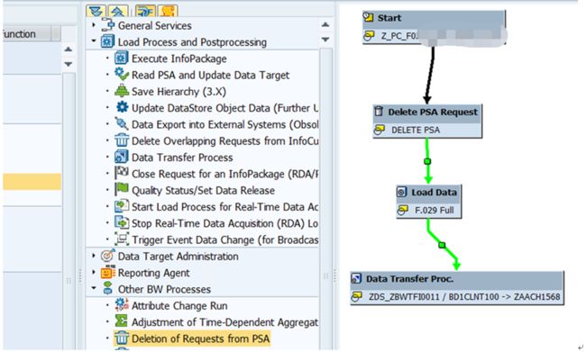This screenshot has width=586, height=352.
Task: Click the variant icon beside Z_PC_F0
Action: point(369,35)
